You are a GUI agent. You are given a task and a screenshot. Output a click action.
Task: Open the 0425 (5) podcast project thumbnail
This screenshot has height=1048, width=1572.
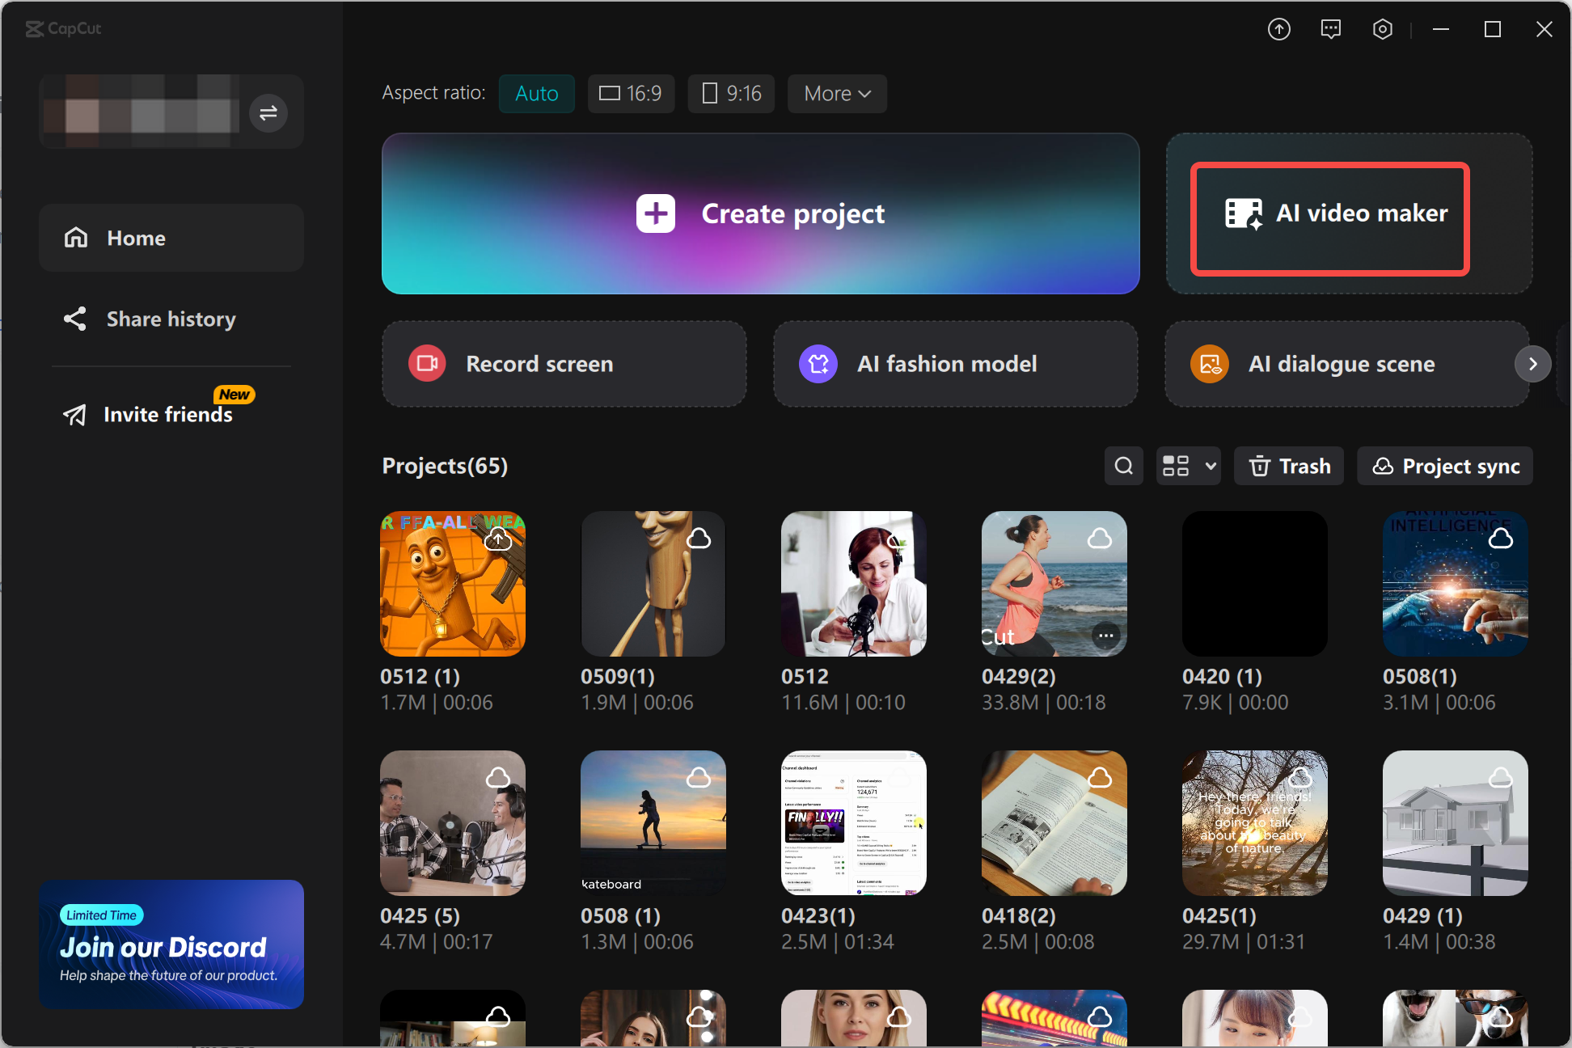coord(453,823)
